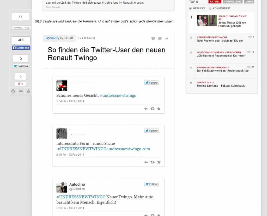Open Storify comment bubble icon
Screen dimensions: 267x216
pyautogui.click(x=160, y=39)
